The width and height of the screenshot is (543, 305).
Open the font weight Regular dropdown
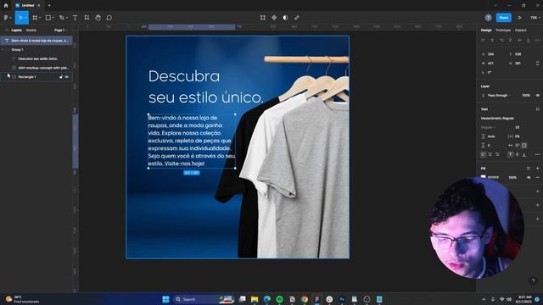488,127
